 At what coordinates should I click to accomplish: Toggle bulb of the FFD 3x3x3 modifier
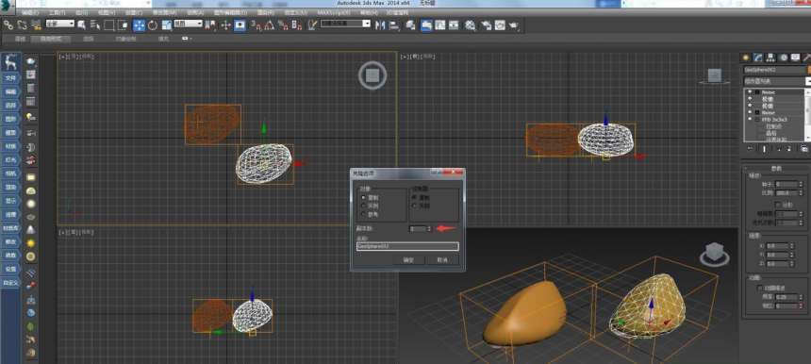pos(750,119)
